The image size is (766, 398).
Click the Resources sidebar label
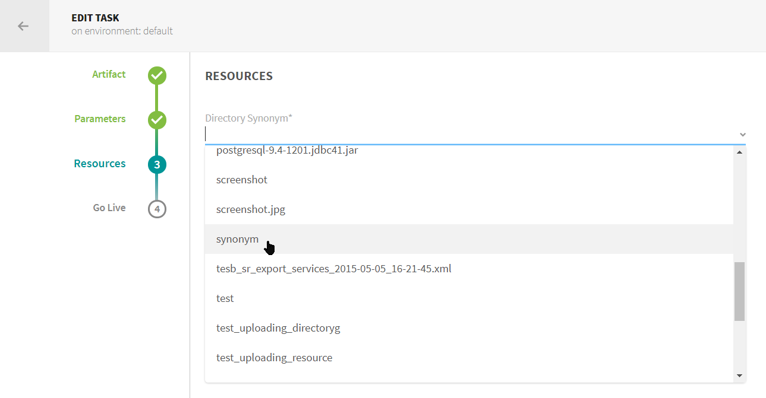click(x=99, y=163)
